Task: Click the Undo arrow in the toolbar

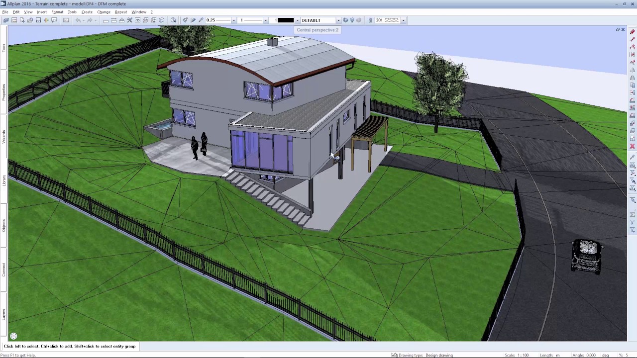Action: click(78, 20)
